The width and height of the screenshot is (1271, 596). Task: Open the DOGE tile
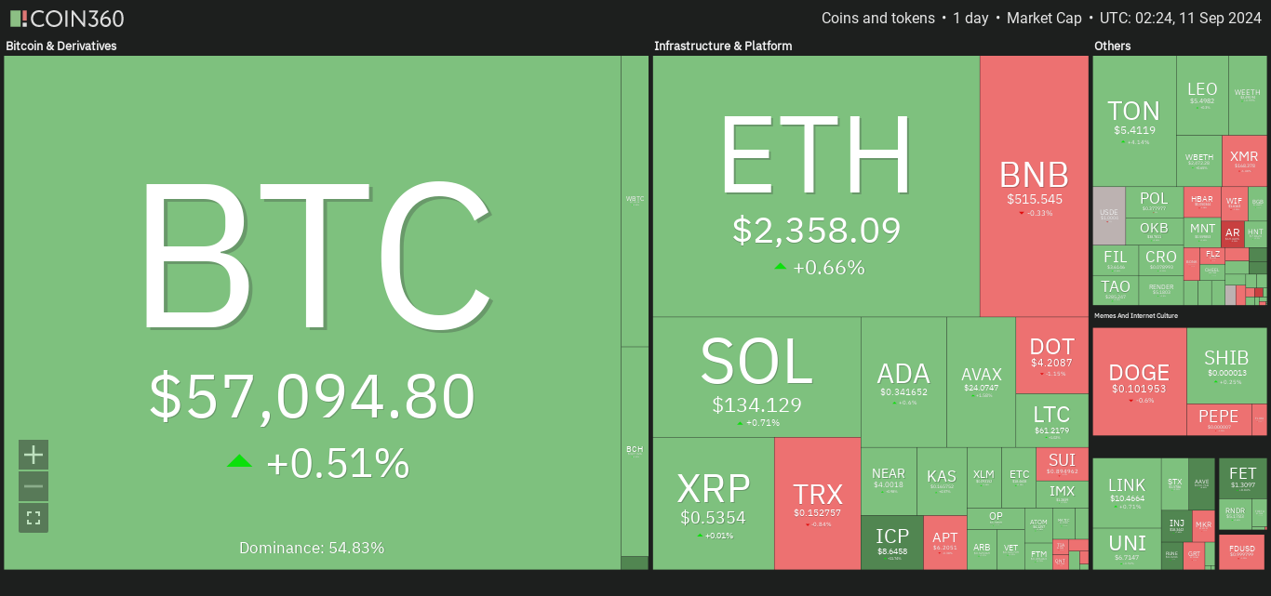point(1139,382)
